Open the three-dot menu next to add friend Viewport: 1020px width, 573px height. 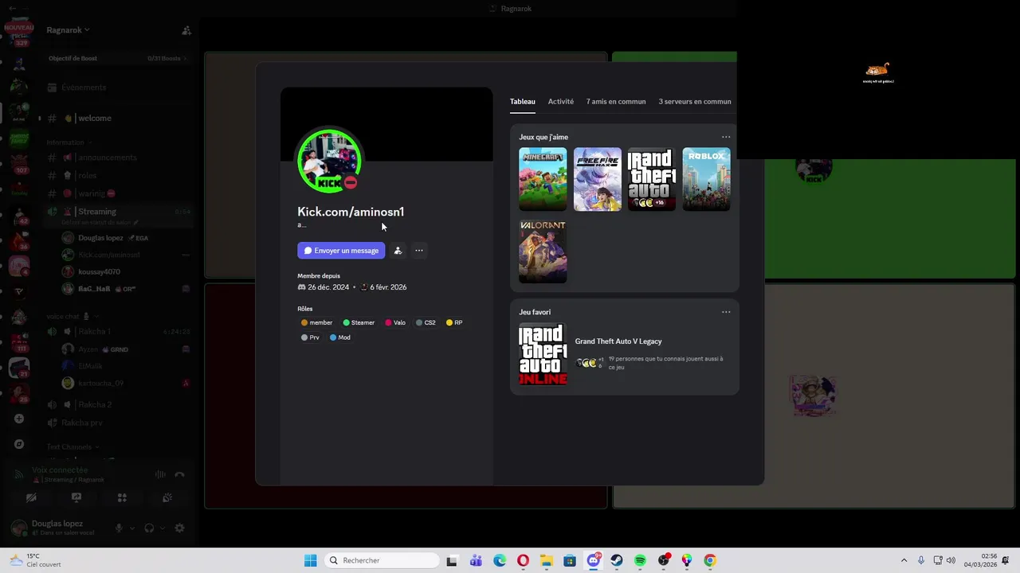point(419,251)
